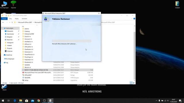Select the Updates folder
The width and height of the screenshot is (184, 103).
pos(27,65)
